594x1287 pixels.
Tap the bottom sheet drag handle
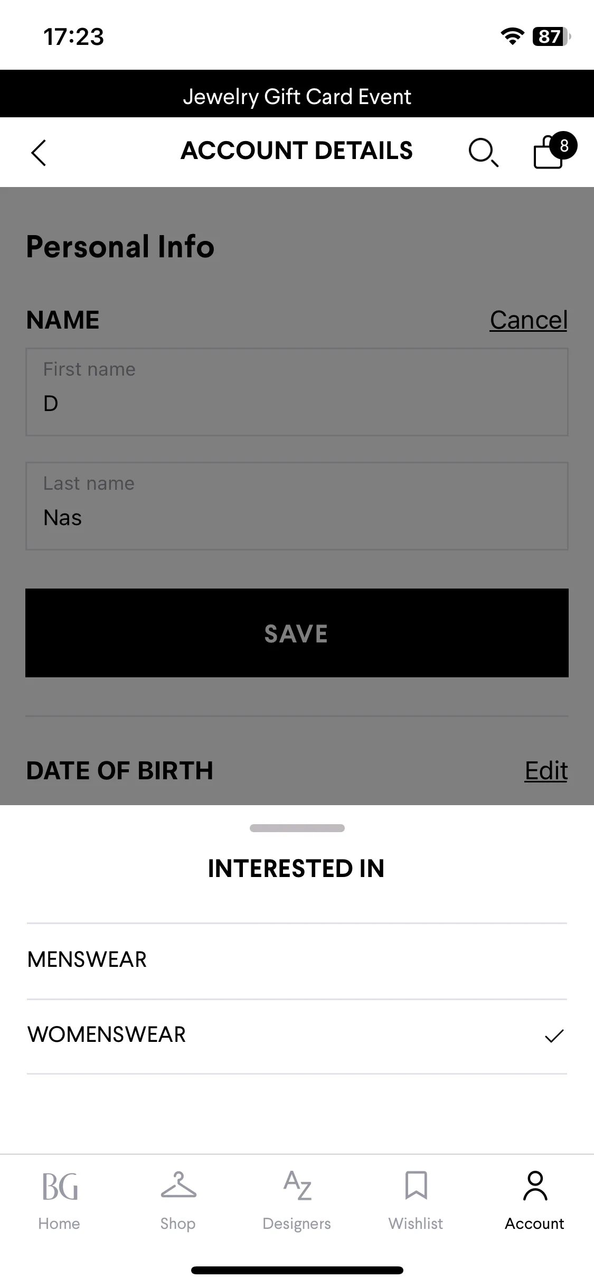[297, 828]
